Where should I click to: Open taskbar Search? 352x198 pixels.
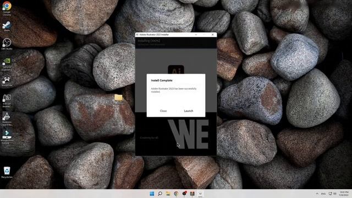(x=160, y=194)
